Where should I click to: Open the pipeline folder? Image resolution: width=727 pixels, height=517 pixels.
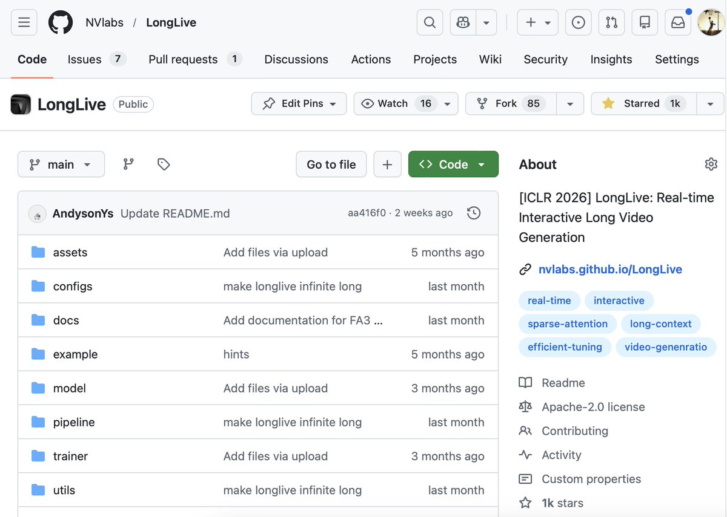click(x=74, y=421)
